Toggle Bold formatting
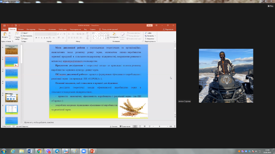 [36, 38]
